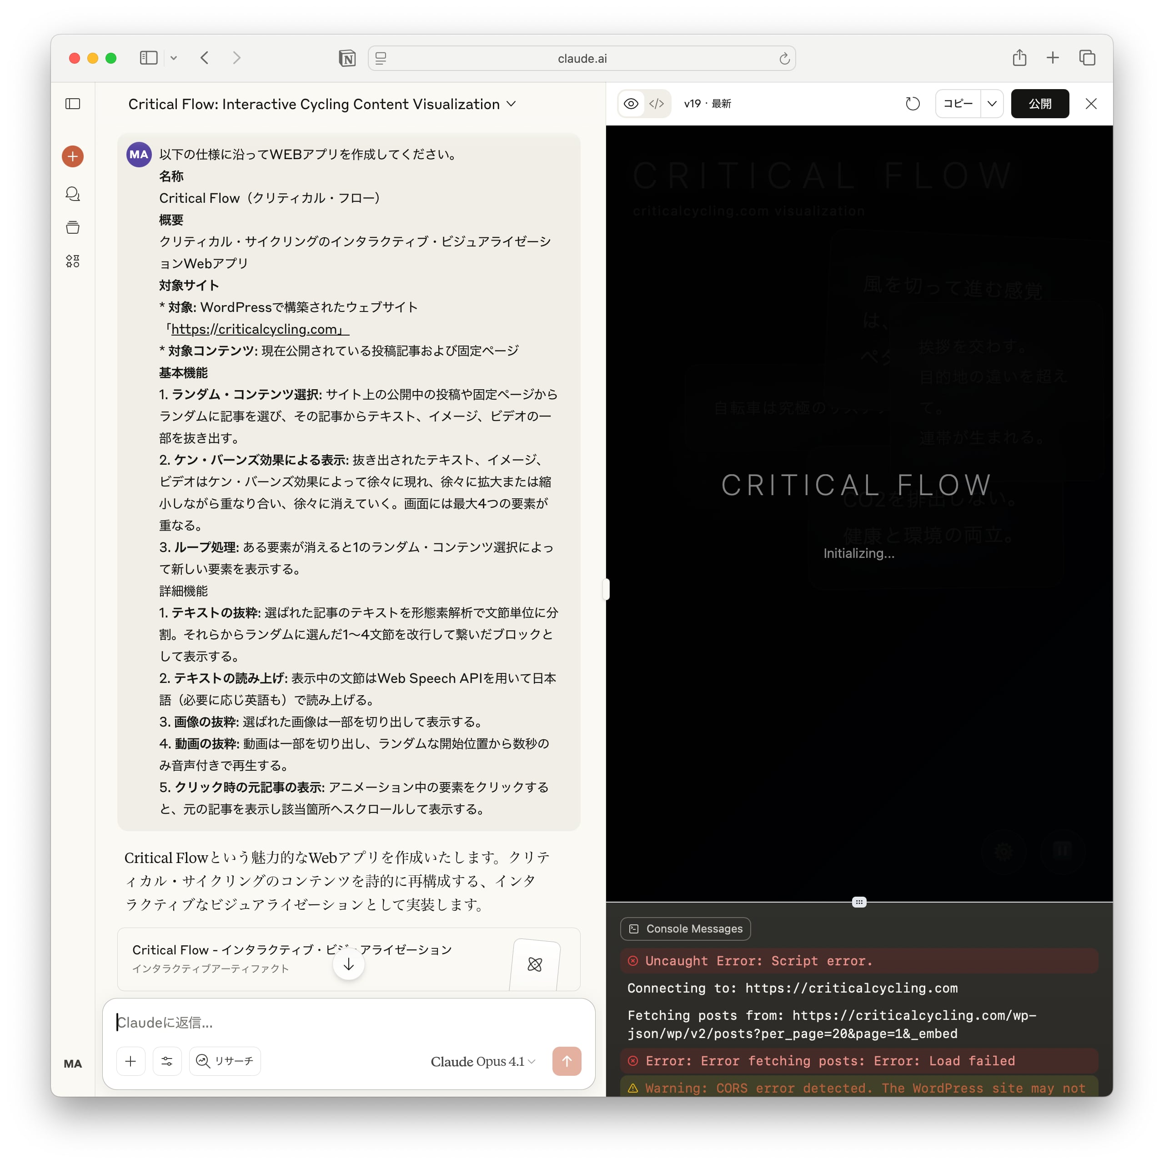This screenshot has width=1164, height=1164.
Task: Open search and tools settings icon
Action: (167, 1061)
